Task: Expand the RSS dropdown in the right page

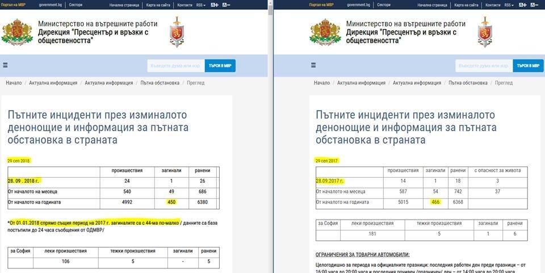Action: [509, 5]
